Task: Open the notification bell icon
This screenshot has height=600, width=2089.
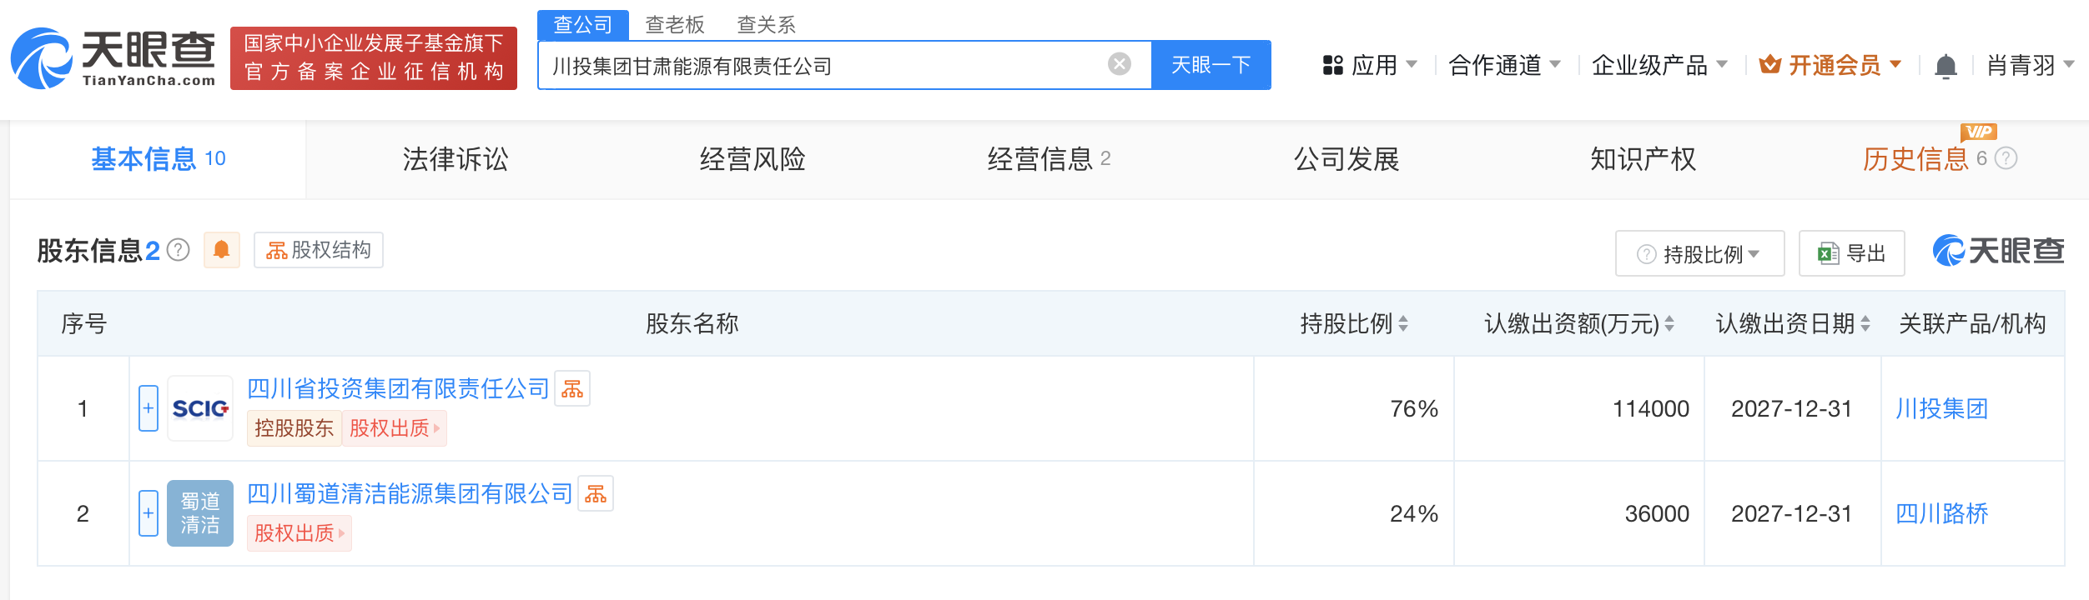Action: [x=1946, y=65]
